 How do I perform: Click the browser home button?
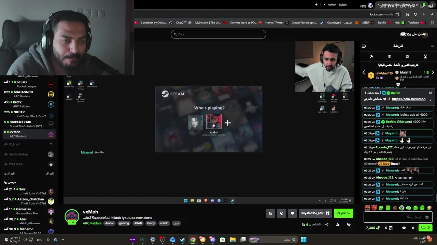point(407,14)
